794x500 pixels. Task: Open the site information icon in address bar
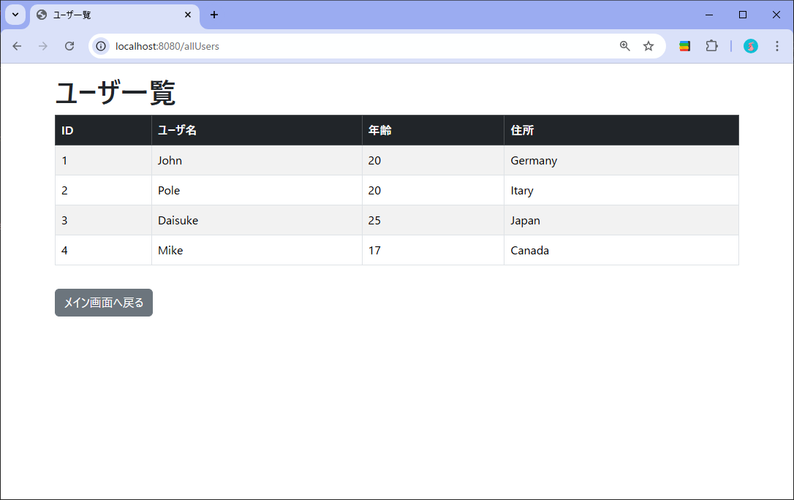click(100, 45)
